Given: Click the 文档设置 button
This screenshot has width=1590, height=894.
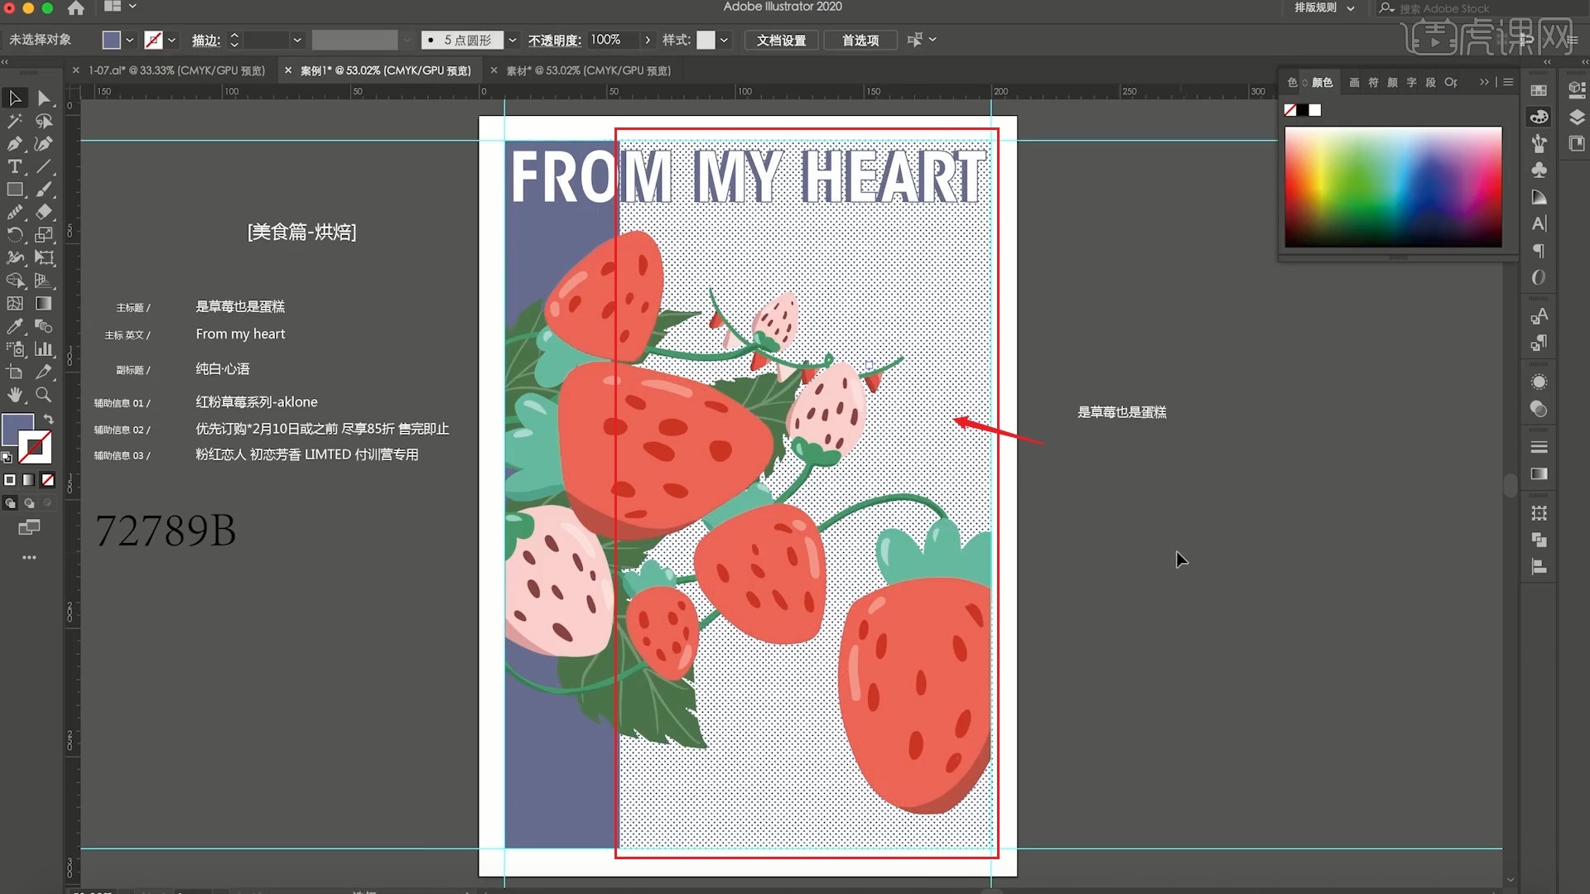Looking at the screenshot, I should point(781,40).
